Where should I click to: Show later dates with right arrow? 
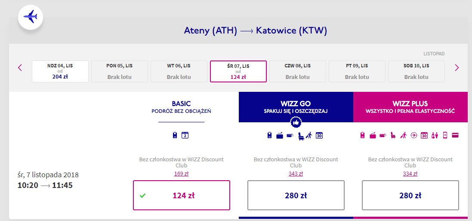click(x=457, y=67)
